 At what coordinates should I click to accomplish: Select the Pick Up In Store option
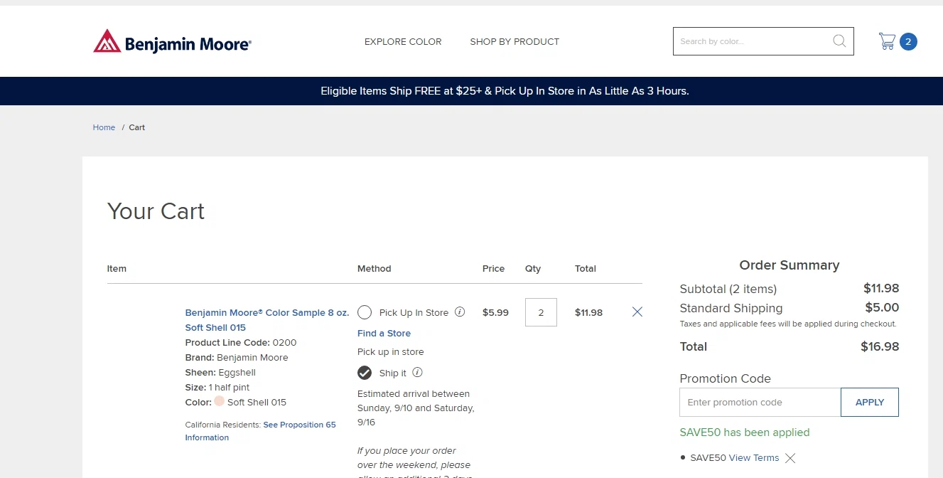[365, 312]
